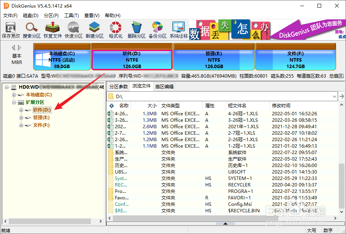
Task: Launch the Recover Files (恢复文件) tool
Action: tap(53, 30)
